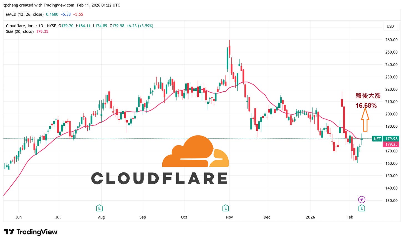This screenshot has width=404, height=242.
Task: Click the pink 179.35 SMA price label
Action: point(391,144)
